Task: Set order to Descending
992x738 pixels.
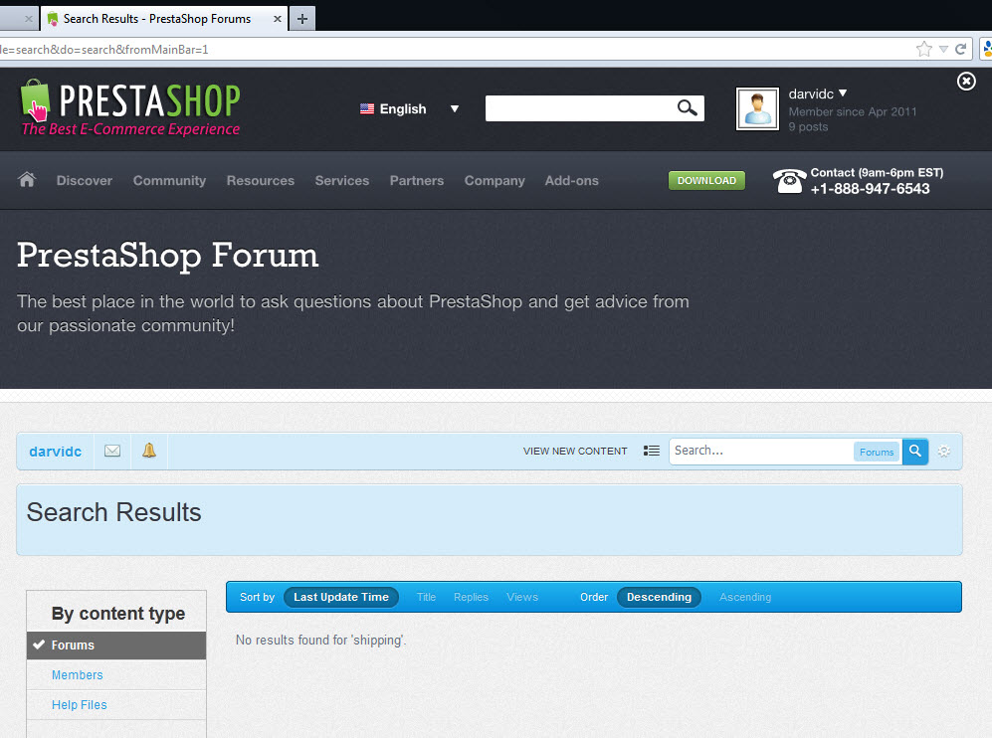Action: 659,597
